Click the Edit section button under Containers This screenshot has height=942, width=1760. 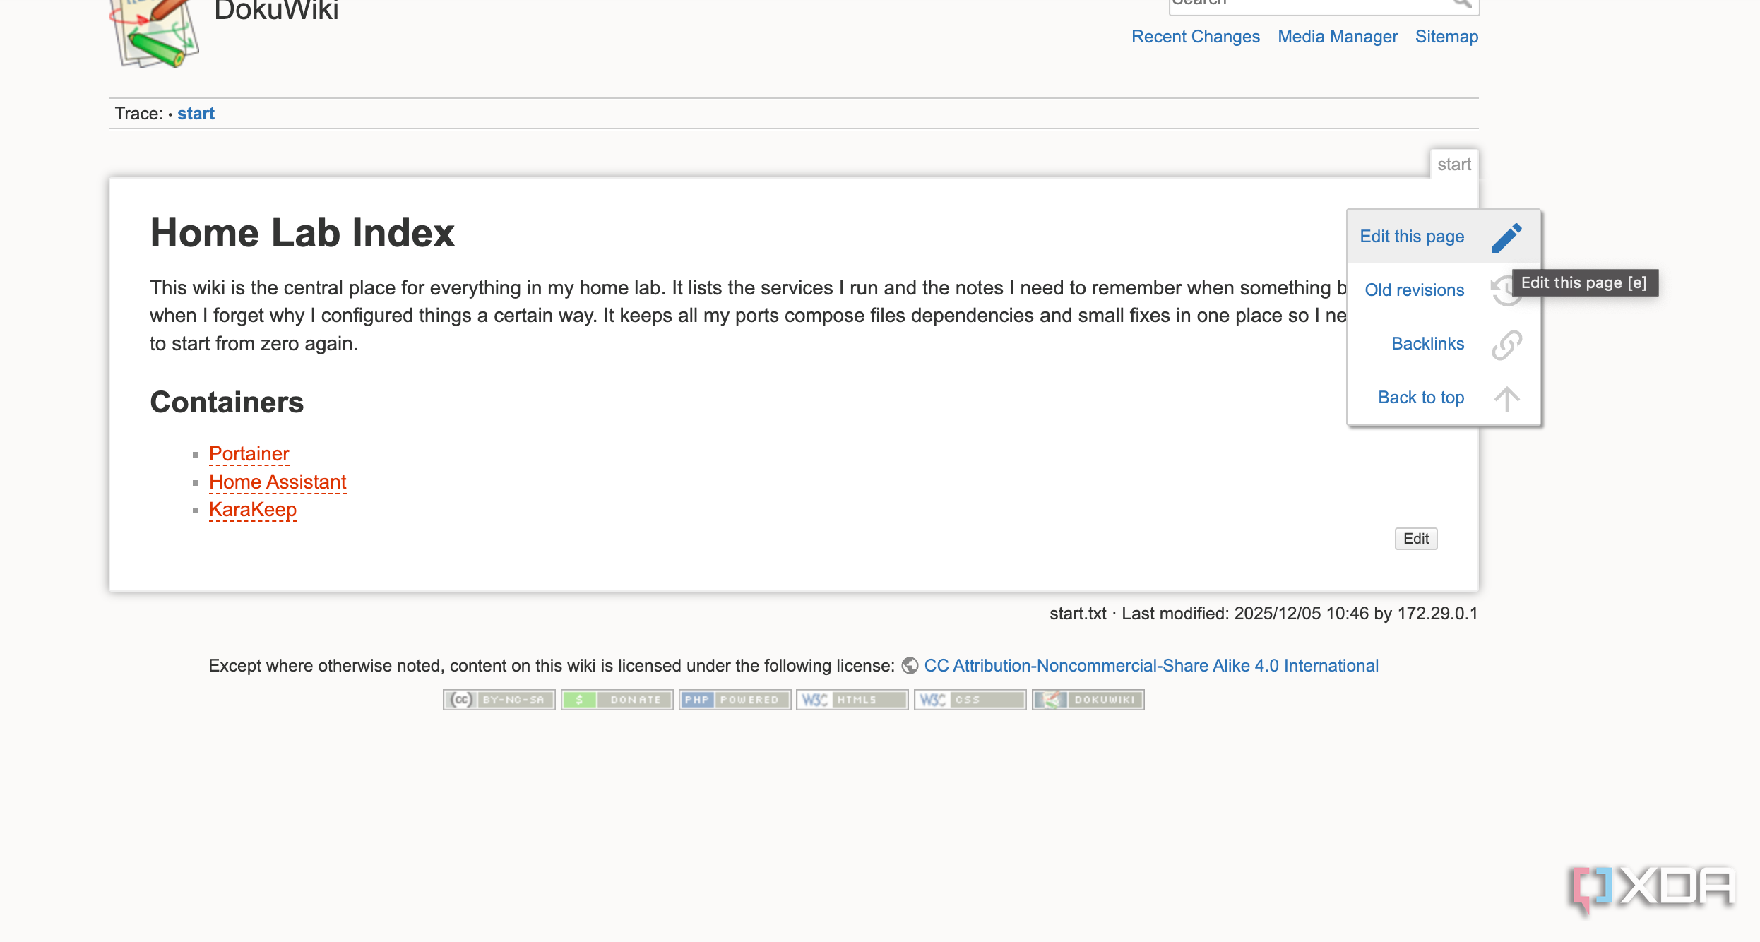1416,539
